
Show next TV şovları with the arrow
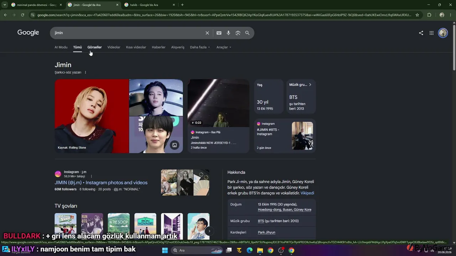click(209, 231)
